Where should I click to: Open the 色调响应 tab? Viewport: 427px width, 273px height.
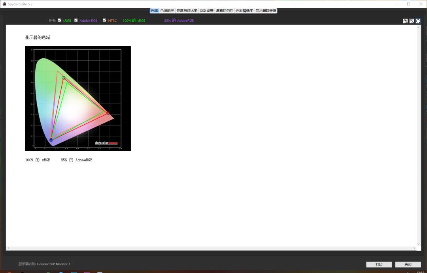(x=167, y=11)
